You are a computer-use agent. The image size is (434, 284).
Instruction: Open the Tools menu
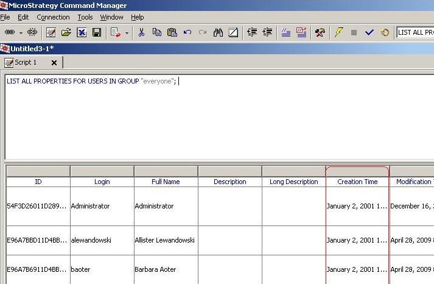coord(85,17)
